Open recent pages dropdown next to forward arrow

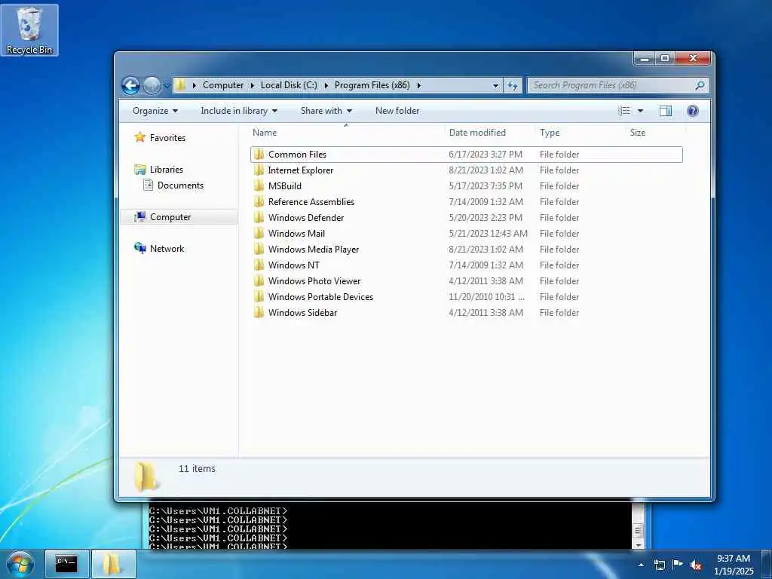[167, 86]
